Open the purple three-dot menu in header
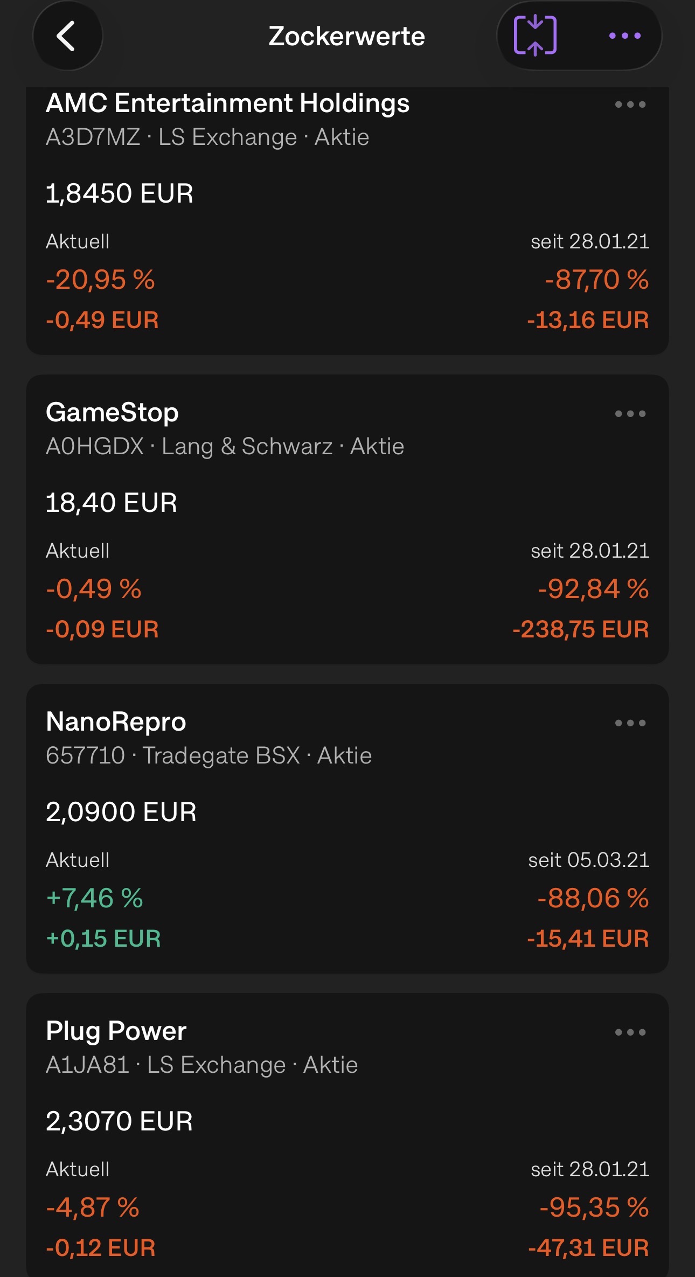This screenshot has width=695, height=1277. [x=625, y=36]
